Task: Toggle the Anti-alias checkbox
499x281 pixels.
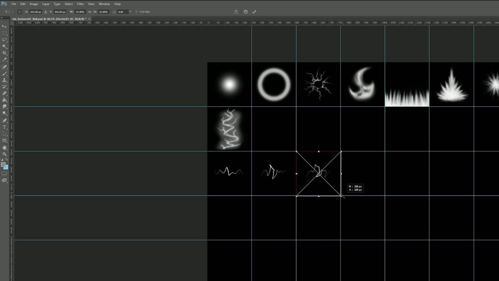Action: tap(137, 12)
